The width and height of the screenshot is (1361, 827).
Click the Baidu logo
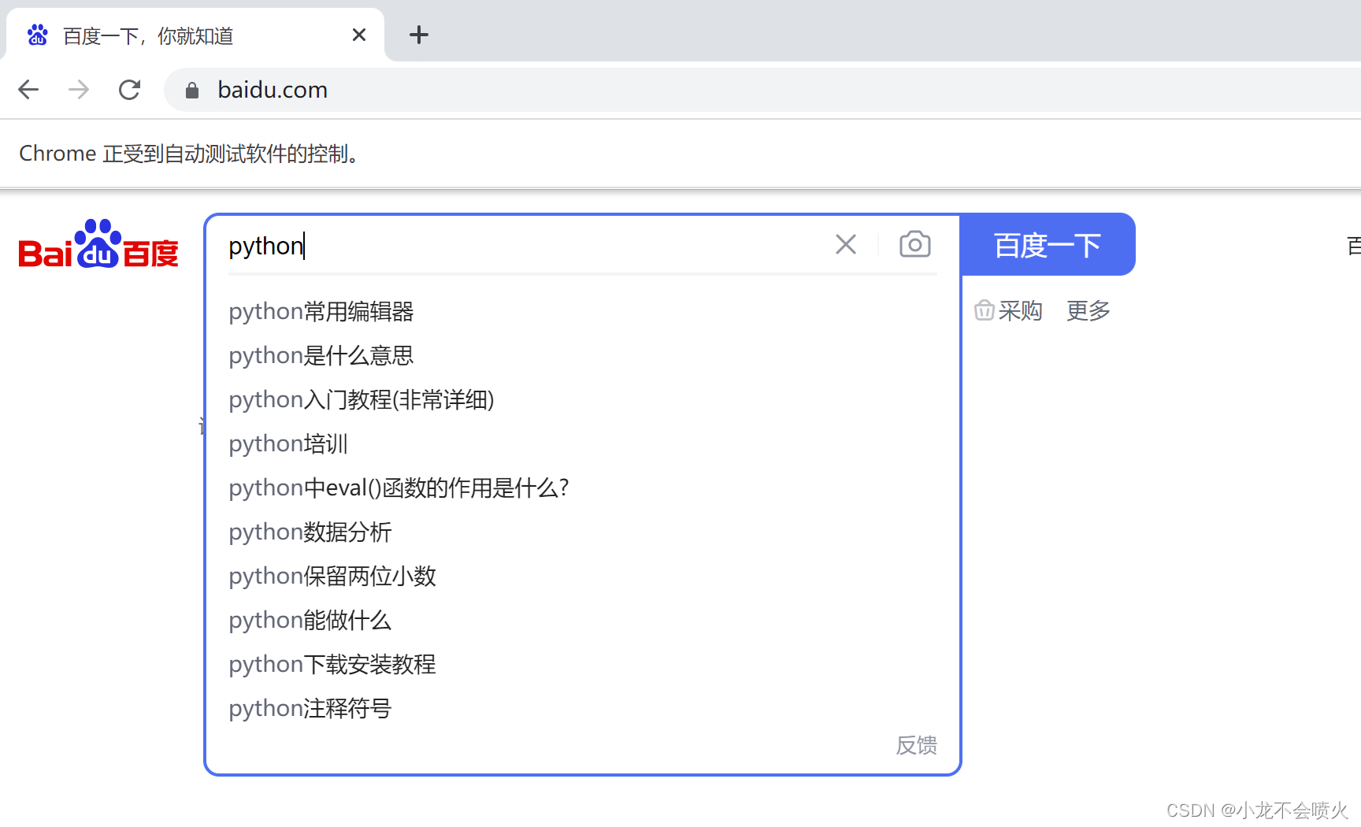click(x=98, y=244)
